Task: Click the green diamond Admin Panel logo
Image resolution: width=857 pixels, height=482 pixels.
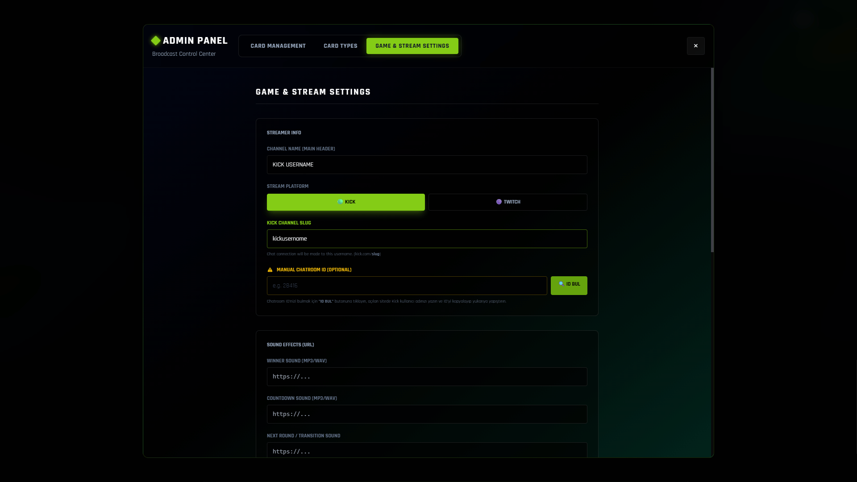Action: pos(155,41)
